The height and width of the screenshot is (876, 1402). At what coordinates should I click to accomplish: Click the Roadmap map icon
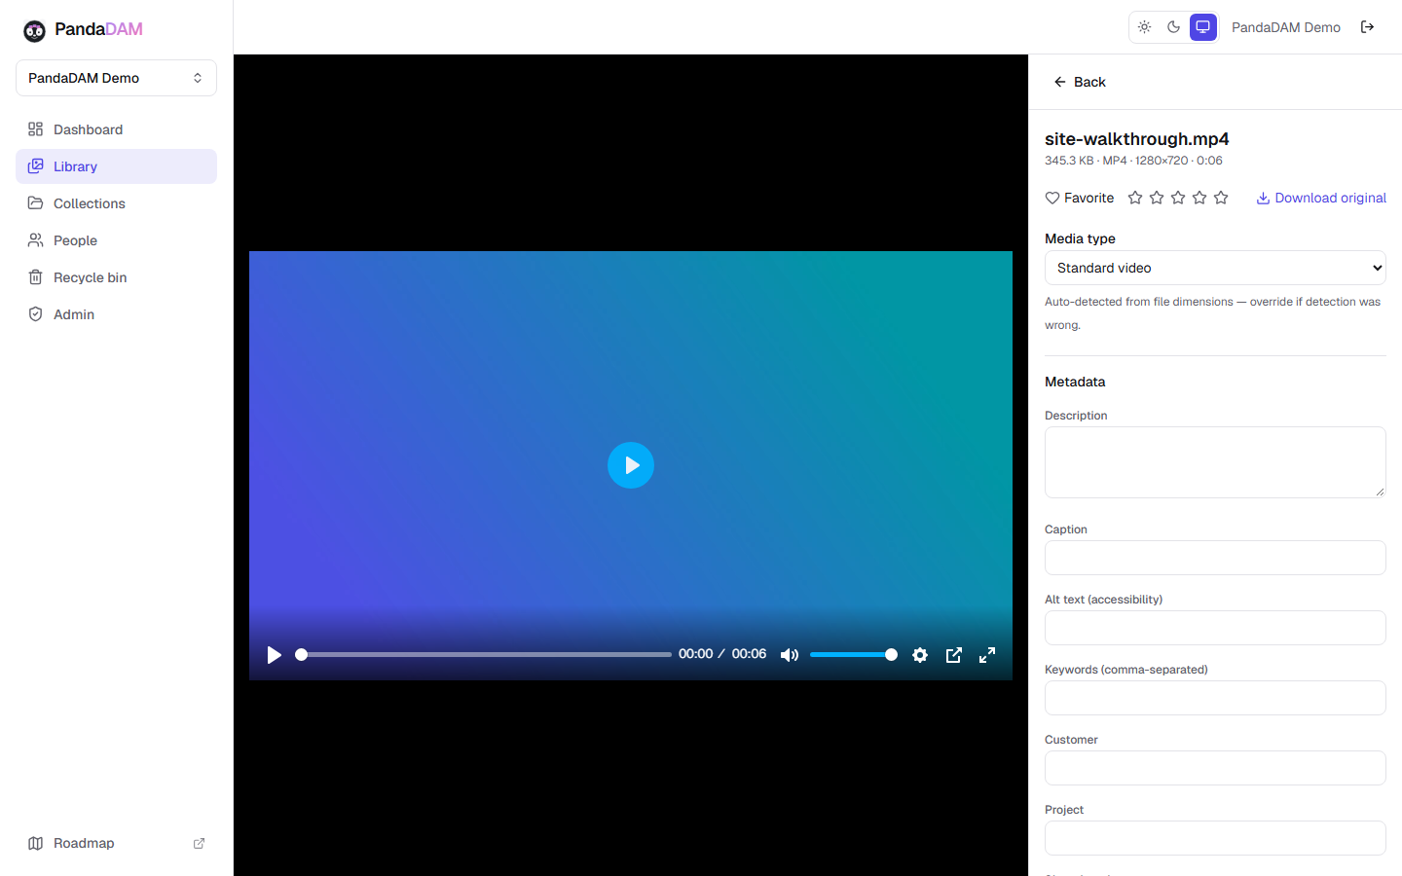36,843
